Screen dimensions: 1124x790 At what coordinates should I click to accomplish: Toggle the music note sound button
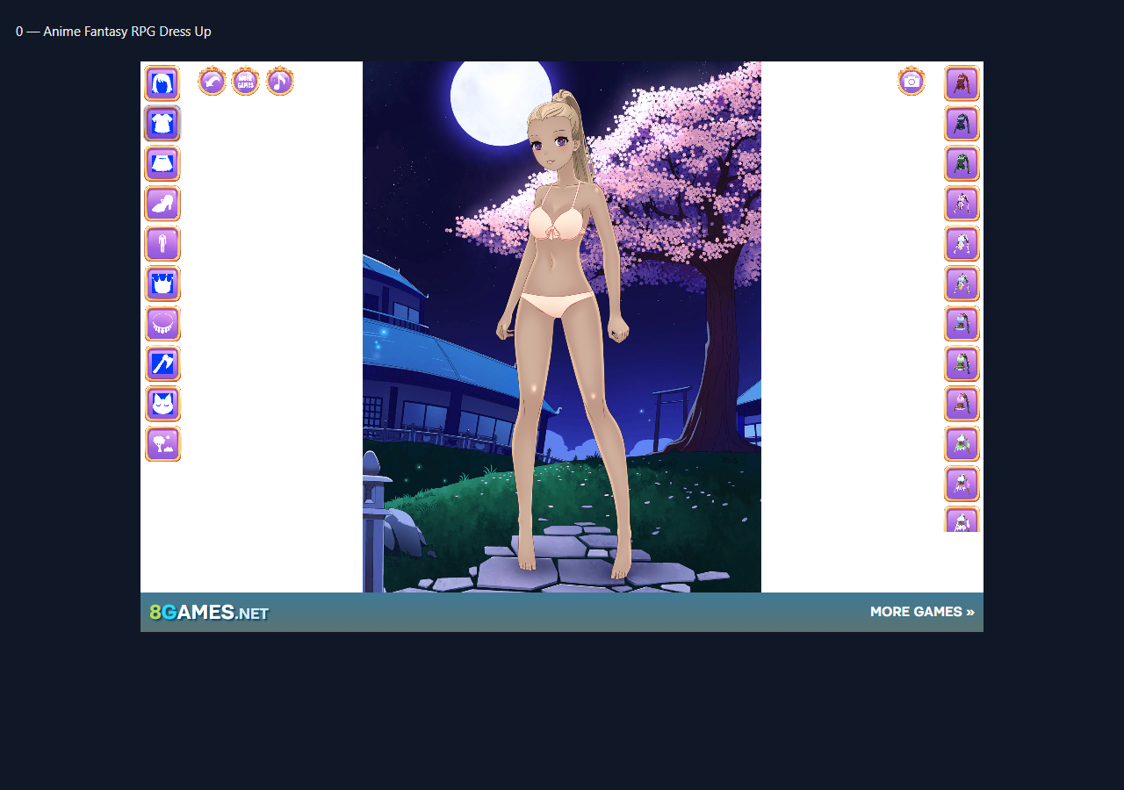tap(280, 82)
